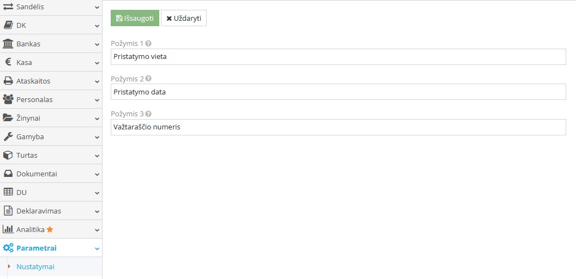
Task: Click the wrench icon beside Gamyba
Action: point(8,136)
